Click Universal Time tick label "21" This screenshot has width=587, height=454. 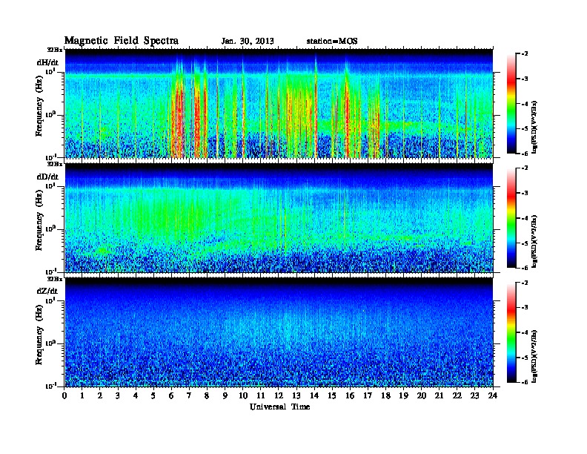point(439,396)
